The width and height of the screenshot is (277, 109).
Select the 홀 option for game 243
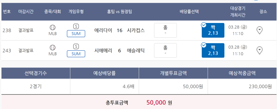(x=165, y=50)
